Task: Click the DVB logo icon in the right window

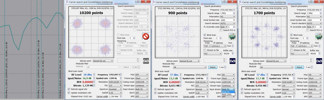Action: 319,61
